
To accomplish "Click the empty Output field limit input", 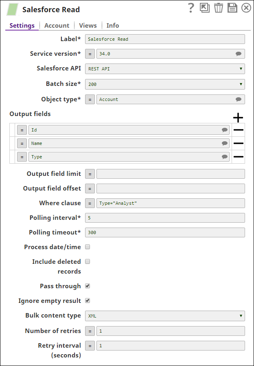I will point(171,174).
